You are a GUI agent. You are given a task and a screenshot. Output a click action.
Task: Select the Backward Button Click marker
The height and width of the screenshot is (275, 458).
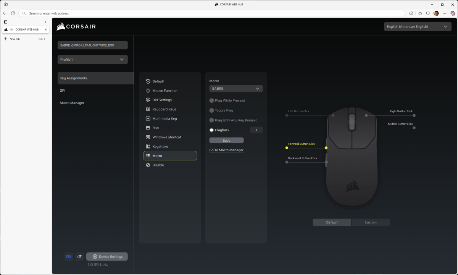[x=287, y=162]
